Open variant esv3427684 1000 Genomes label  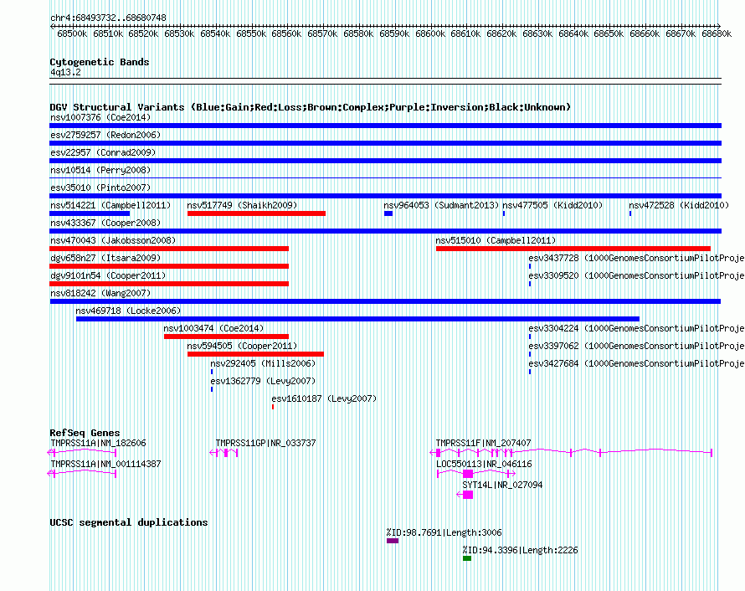(637, 363)
